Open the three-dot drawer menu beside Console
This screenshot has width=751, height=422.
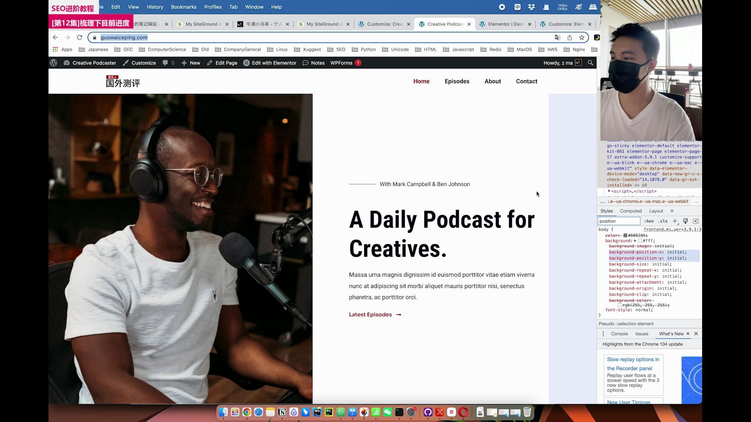click(603, 334)
